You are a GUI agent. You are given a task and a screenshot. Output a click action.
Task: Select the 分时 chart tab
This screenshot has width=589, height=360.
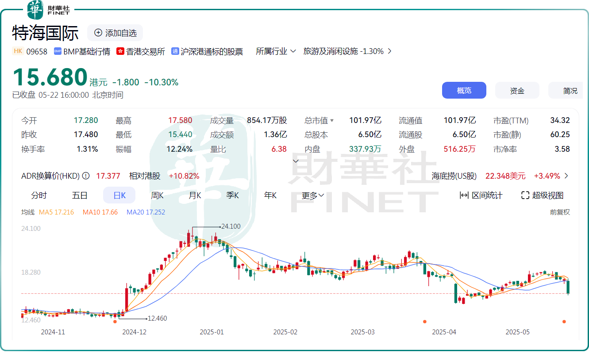click(39, 195)
